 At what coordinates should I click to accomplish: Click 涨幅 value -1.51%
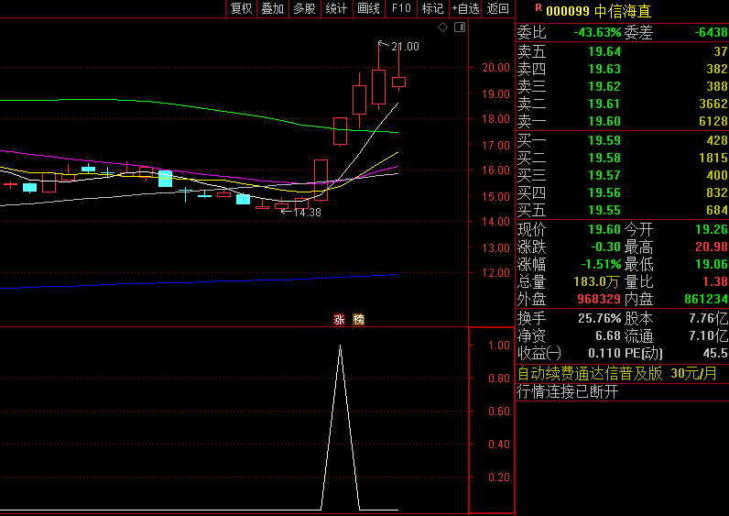601,264
